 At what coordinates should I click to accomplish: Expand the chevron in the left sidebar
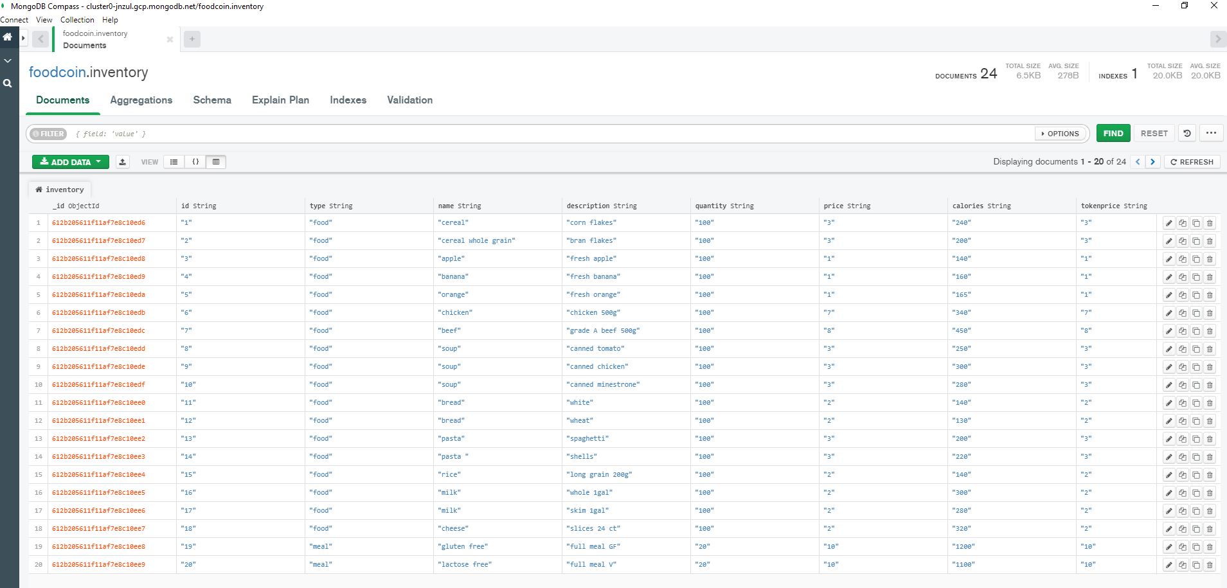(7, 60)
